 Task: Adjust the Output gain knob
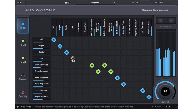click(165, 91)
